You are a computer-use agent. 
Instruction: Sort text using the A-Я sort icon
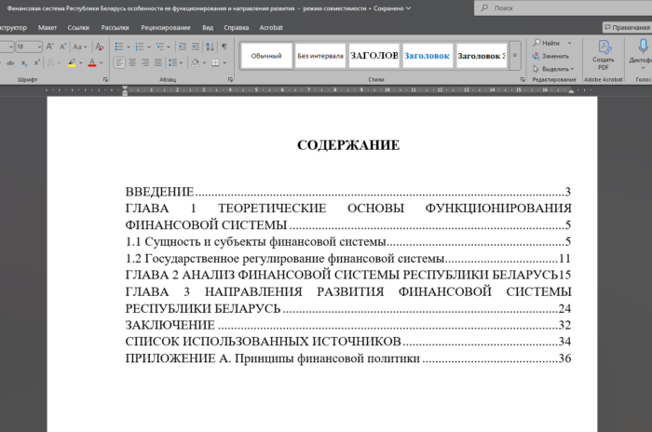coord(210,47)
